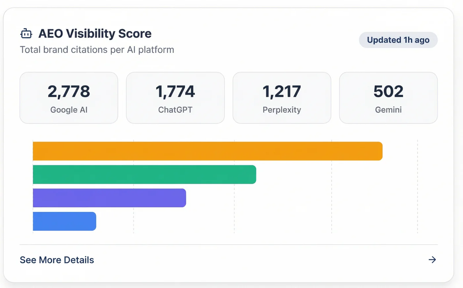Click the 502 value on the Gemini card
Image resolution: width=463 pixels, height=288 pixels.
coord(388,92)
